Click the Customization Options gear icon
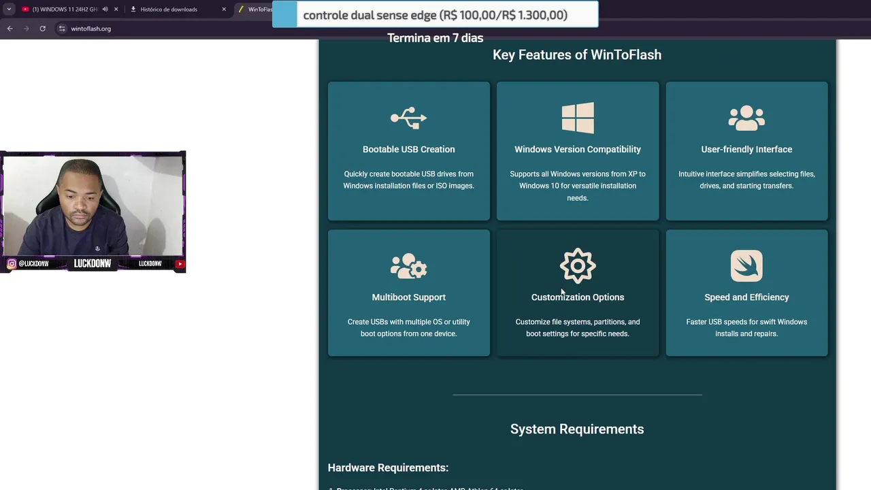Image resolution: width=871 pixels, height=490 pixels. coord(578,265)
